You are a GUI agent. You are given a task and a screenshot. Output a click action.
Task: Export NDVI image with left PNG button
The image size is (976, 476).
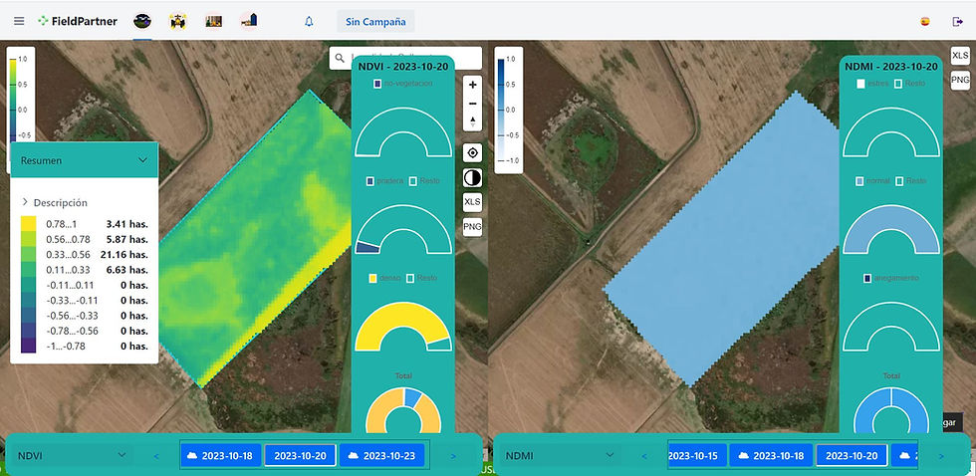(x=472, y=227)
